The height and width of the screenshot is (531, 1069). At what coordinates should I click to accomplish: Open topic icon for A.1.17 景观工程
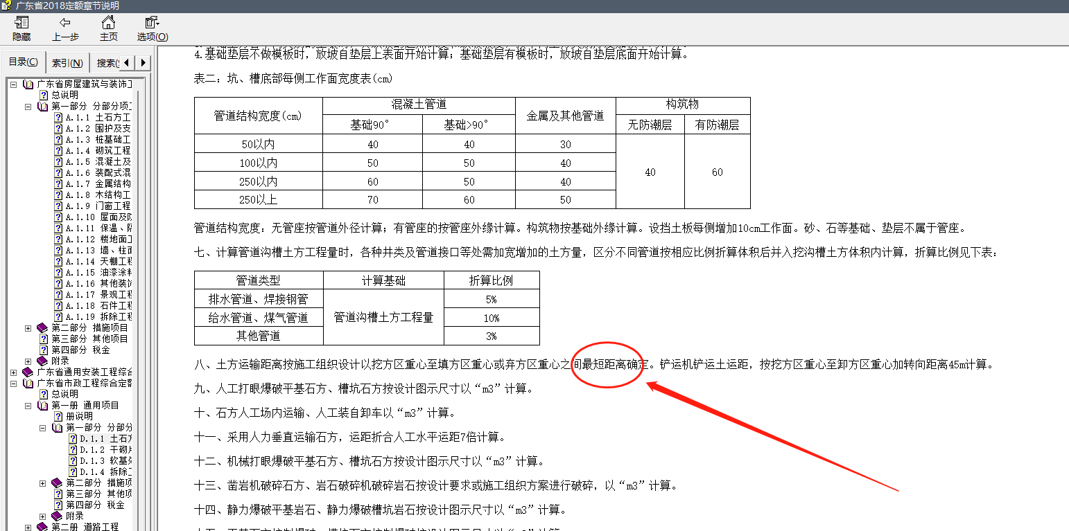coord(58,294)
